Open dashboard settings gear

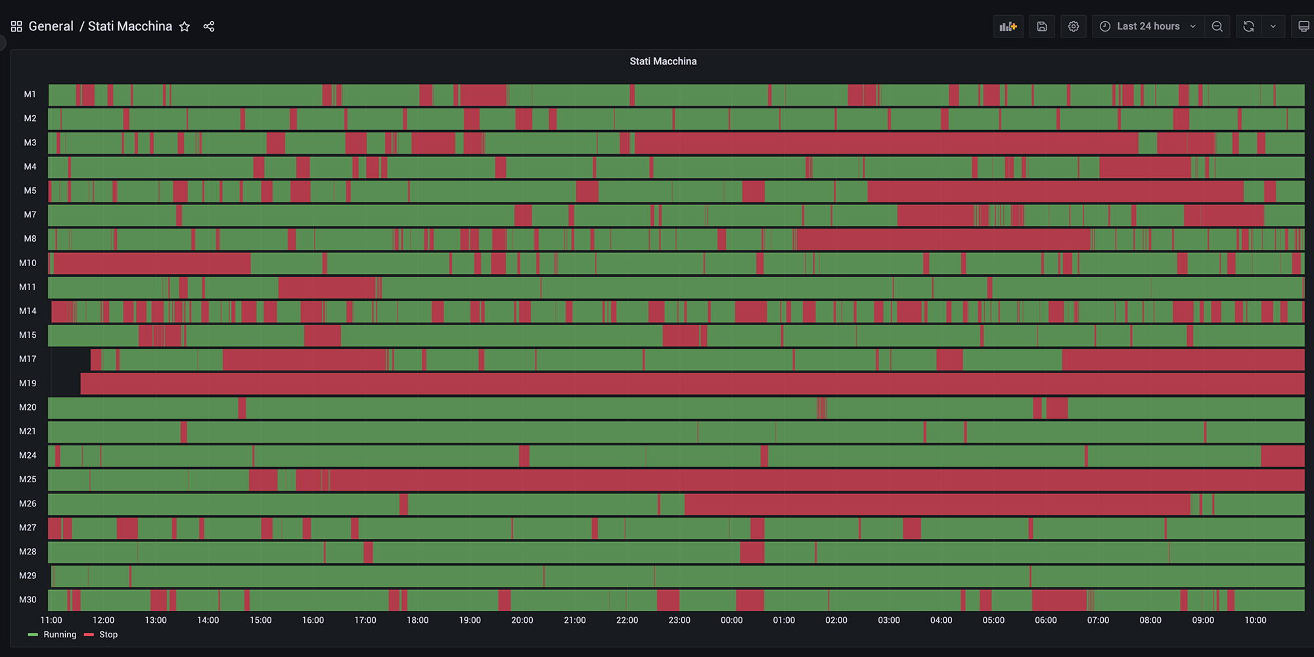(x=1074, y=26)
